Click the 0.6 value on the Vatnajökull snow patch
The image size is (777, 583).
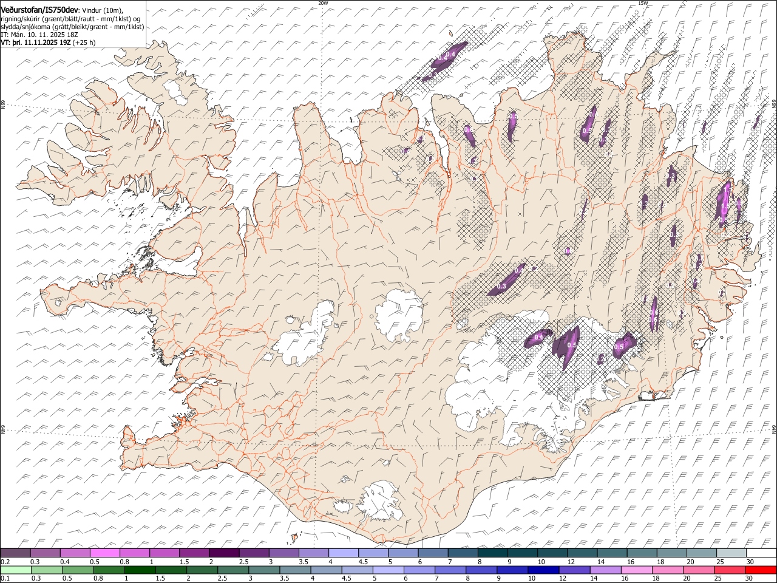(x=538, y=337)
